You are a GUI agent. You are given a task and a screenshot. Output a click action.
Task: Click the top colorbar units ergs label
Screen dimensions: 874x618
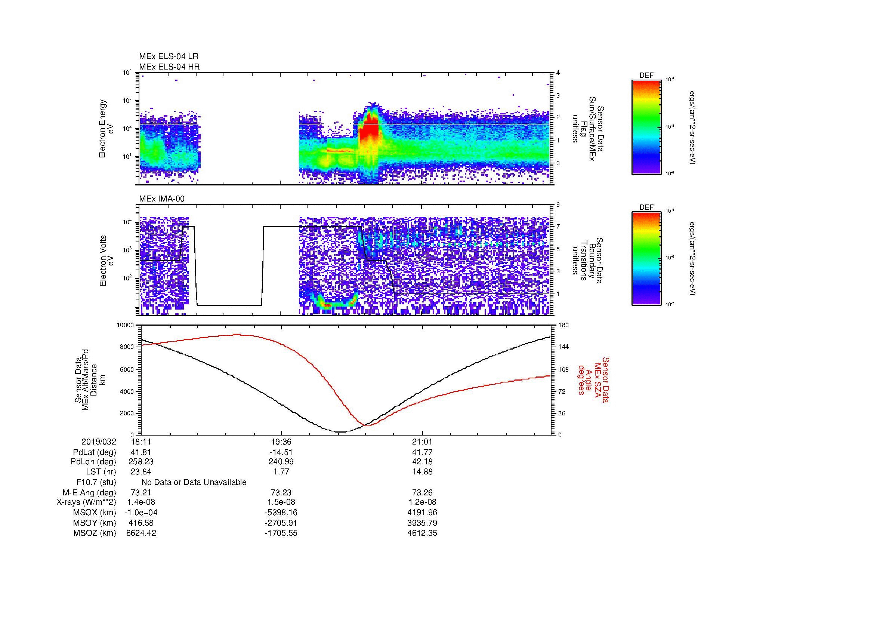coord(693,127)
